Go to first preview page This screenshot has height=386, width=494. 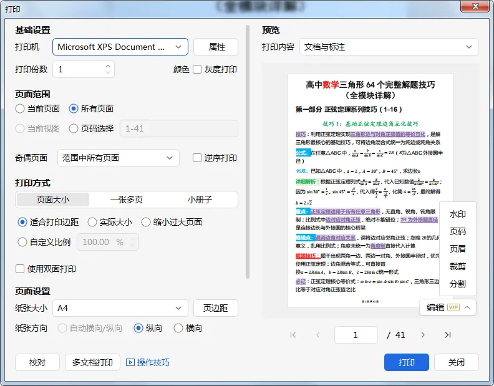(x=293, y=335)
